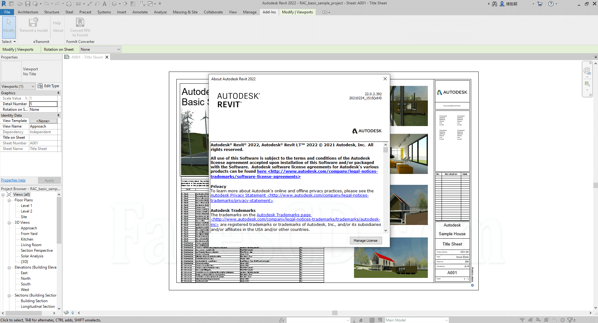Expand the Select panel dropdown
This screenshot has width=598, height=323.
[9, 42]
